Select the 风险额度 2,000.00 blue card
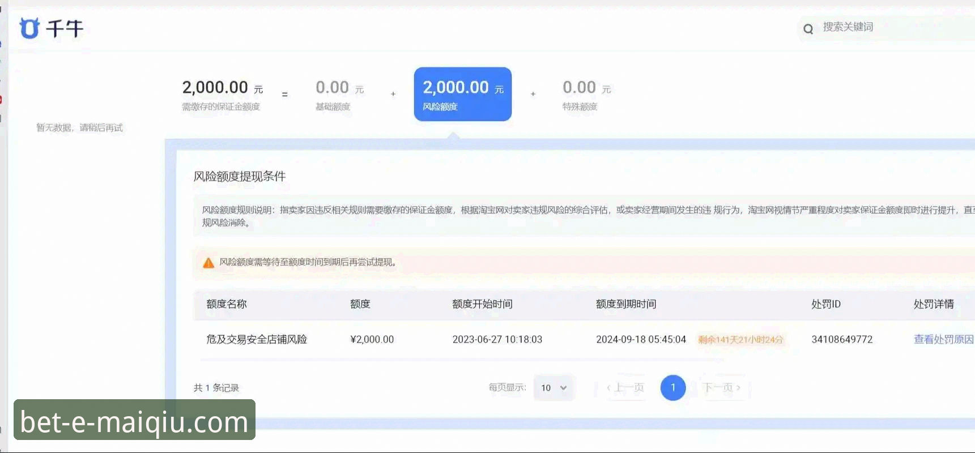This screenshot has height=453, width=975. pyautogui.click(x=463, y=94)
